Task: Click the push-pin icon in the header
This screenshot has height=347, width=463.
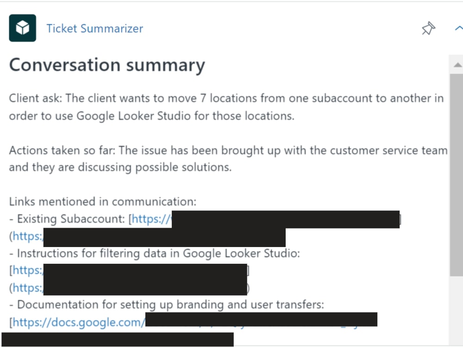Action: click(428, 28)
